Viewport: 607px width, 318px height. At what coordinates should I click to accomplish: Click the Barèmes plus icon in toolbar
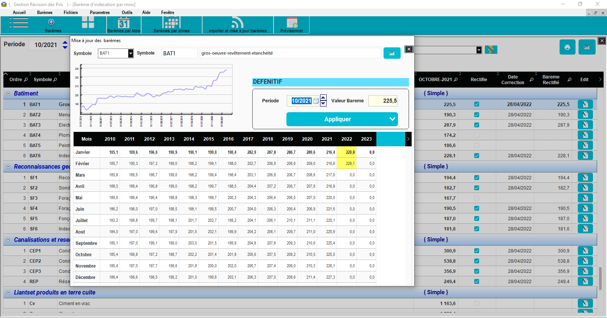tap(51, 22)
